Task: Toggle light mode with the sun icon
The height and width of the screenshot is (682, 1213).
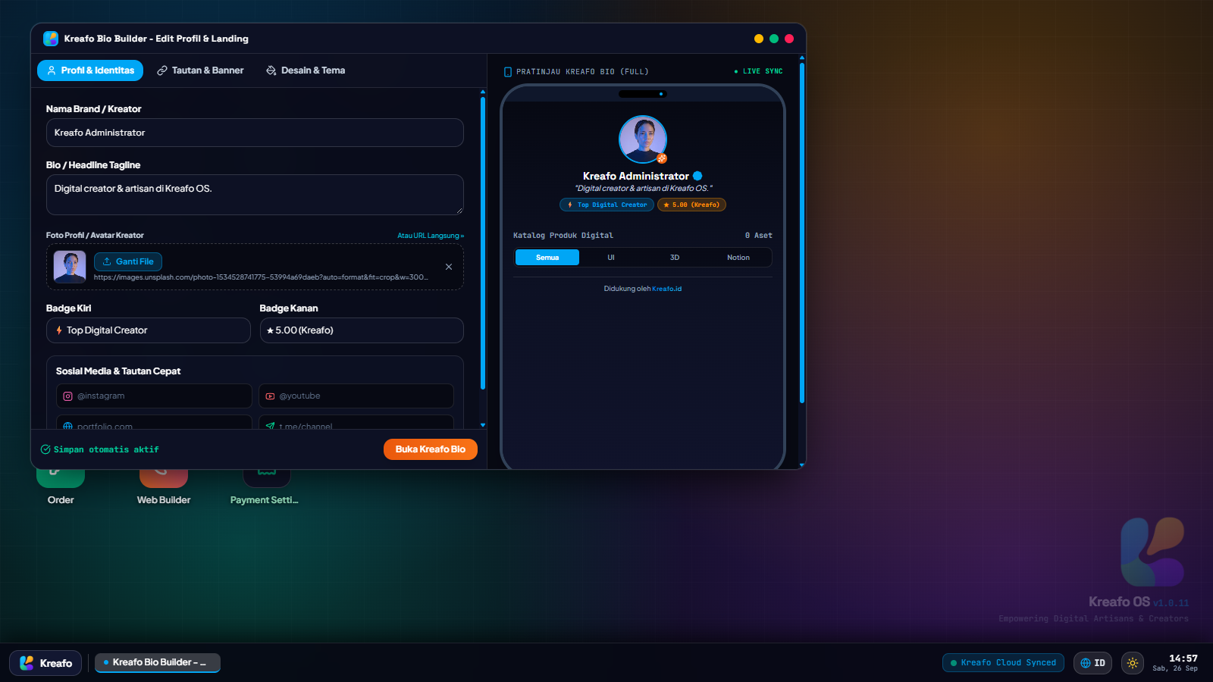Action: coord(1133,663)
